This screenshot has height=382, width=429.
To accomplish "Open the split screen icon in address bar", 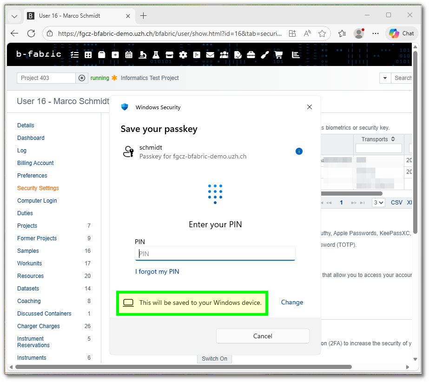I will pos(292,33).
